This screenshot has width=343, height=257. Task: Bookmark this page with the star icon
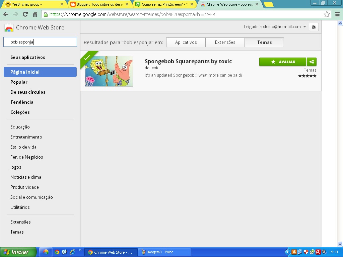[327, 14]
